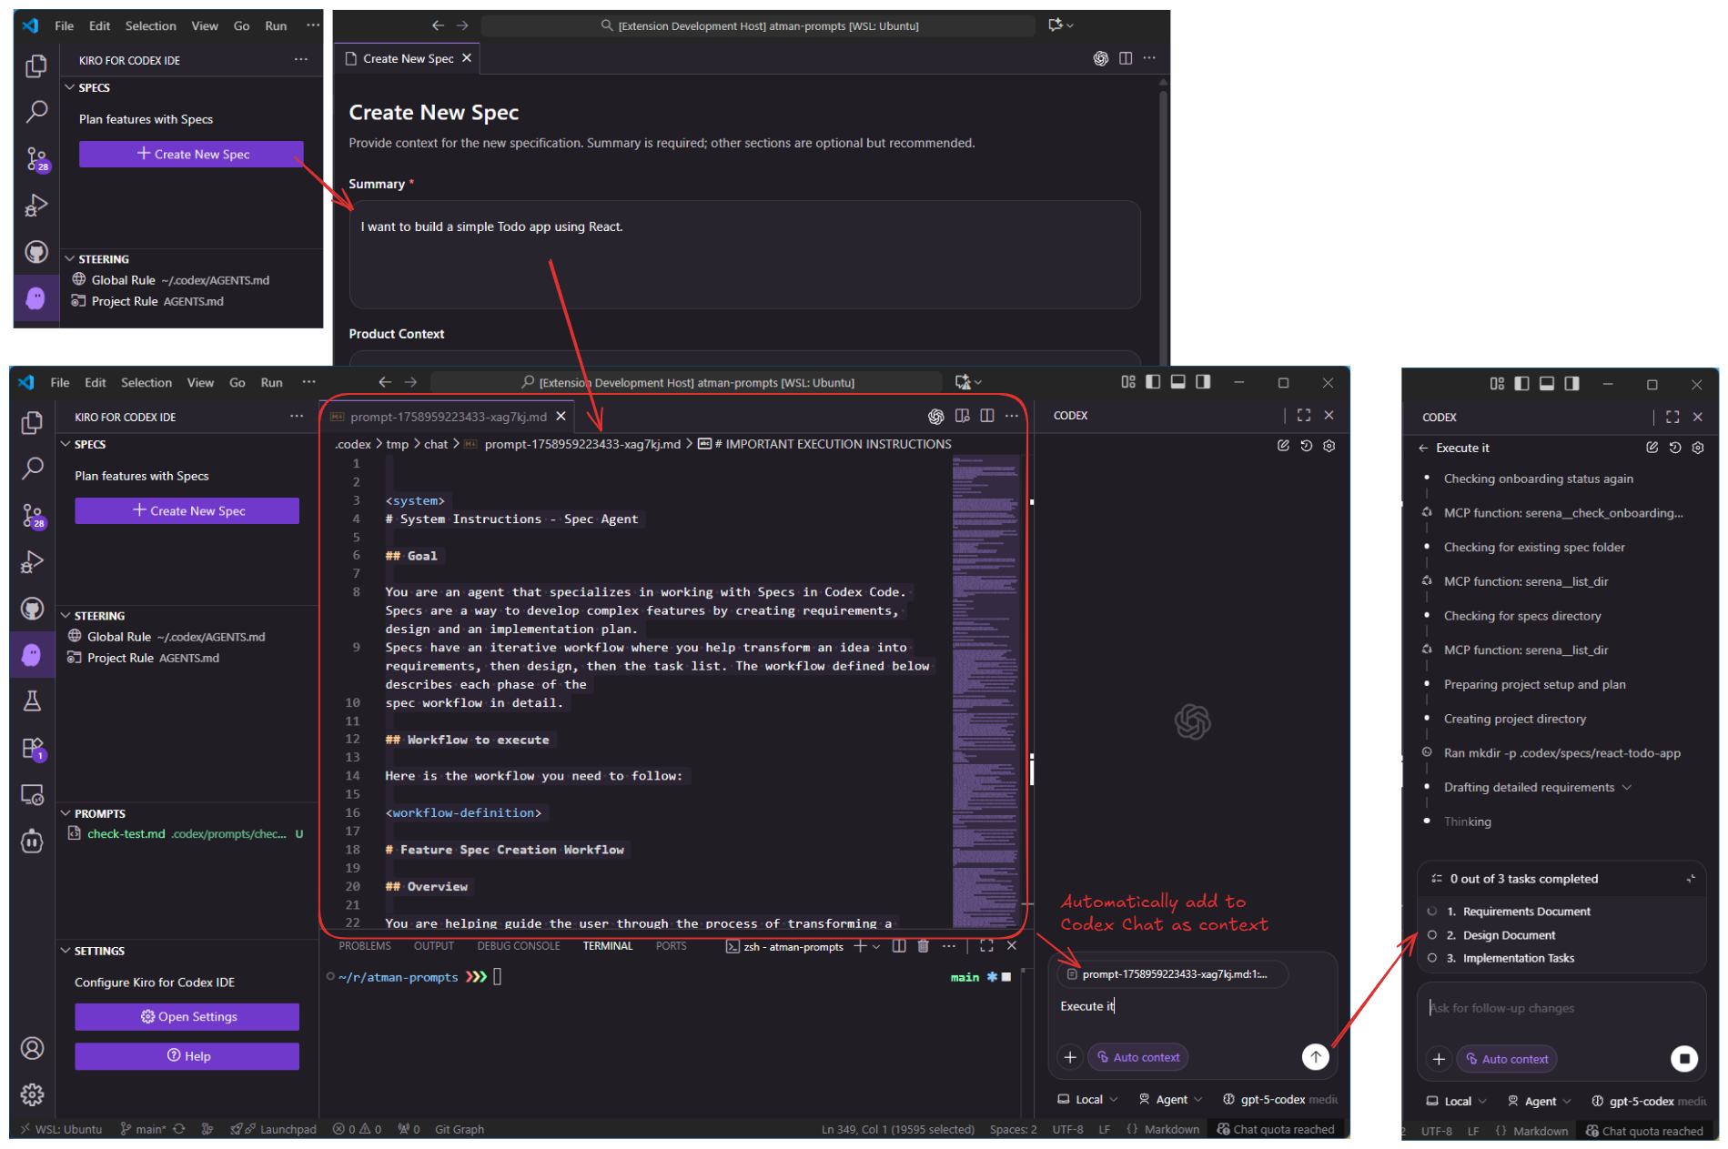Click the Codex icon beside the Create New Spec tab
This screenshot has width=1728, height=1149.
pos(1100,58)
